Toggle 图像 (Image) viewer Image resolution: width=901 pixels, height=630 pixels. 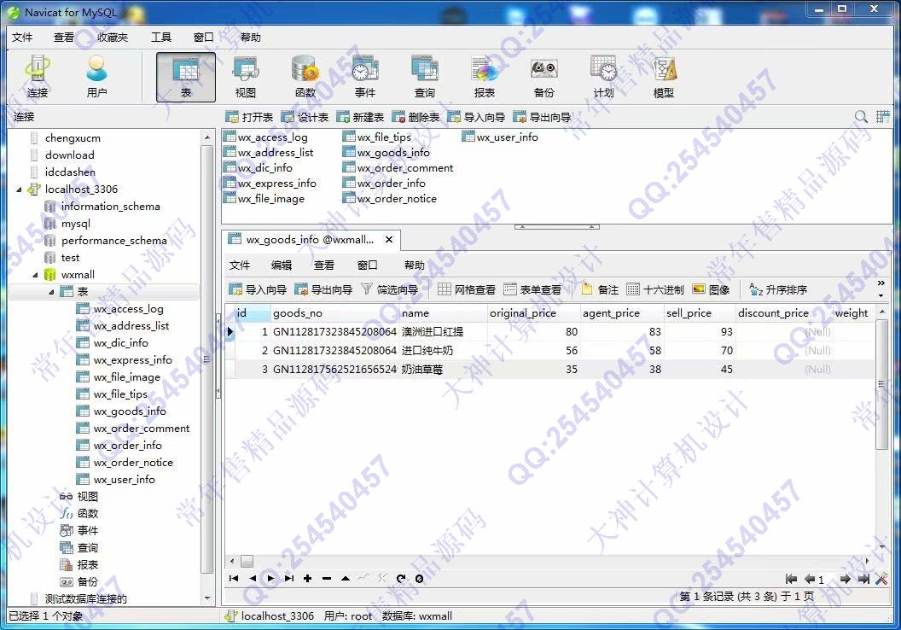712,289
